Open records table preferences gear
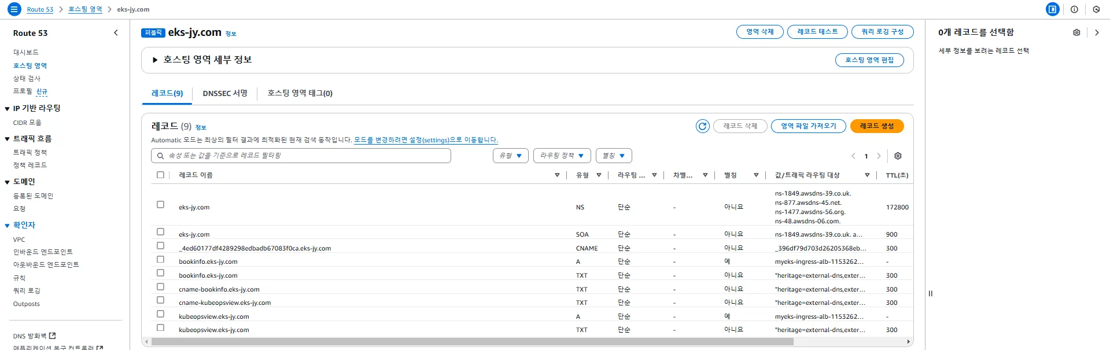Image resolution: width=1110 pixels, height=350 pixels. (898, 156)
